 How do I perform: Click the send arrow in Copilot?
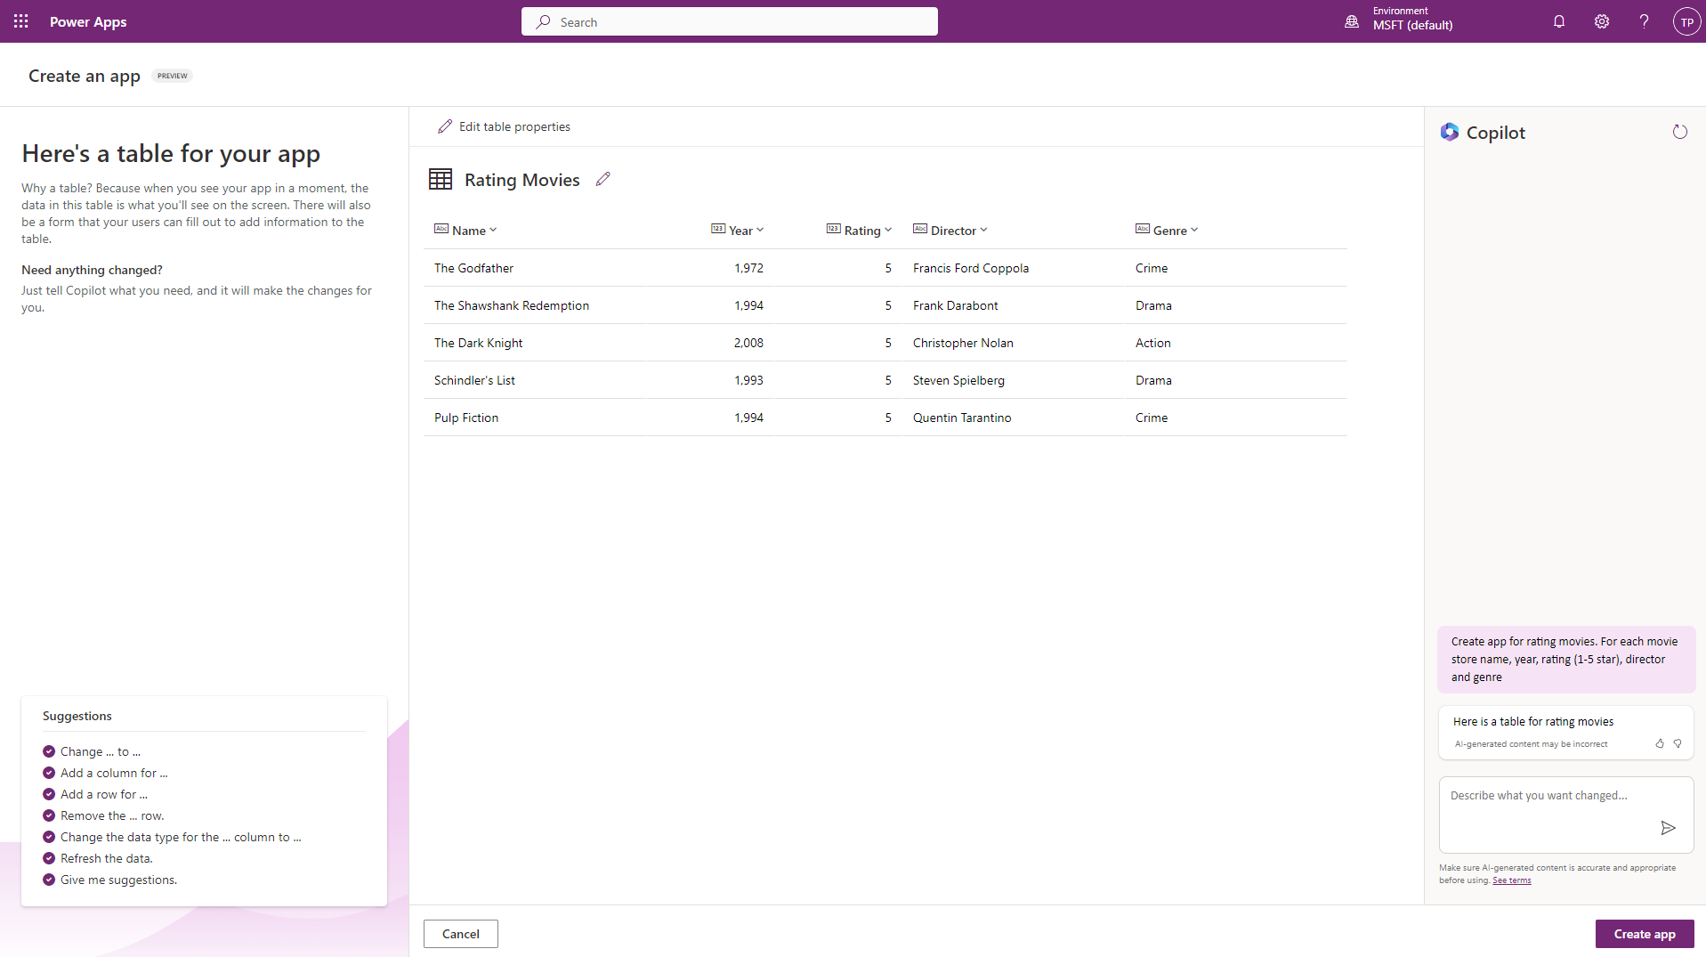1668,828
